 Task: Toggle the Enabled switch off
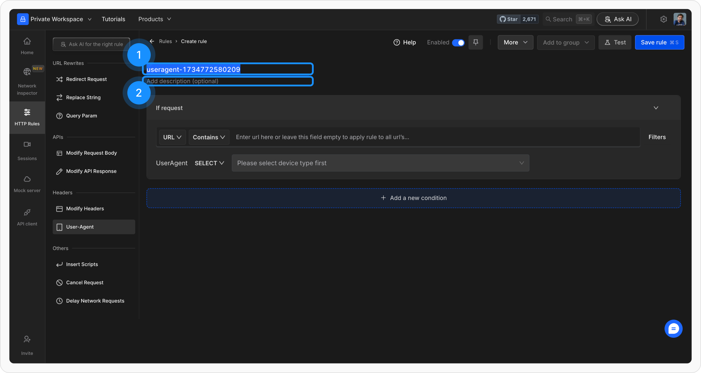[458, 43]
